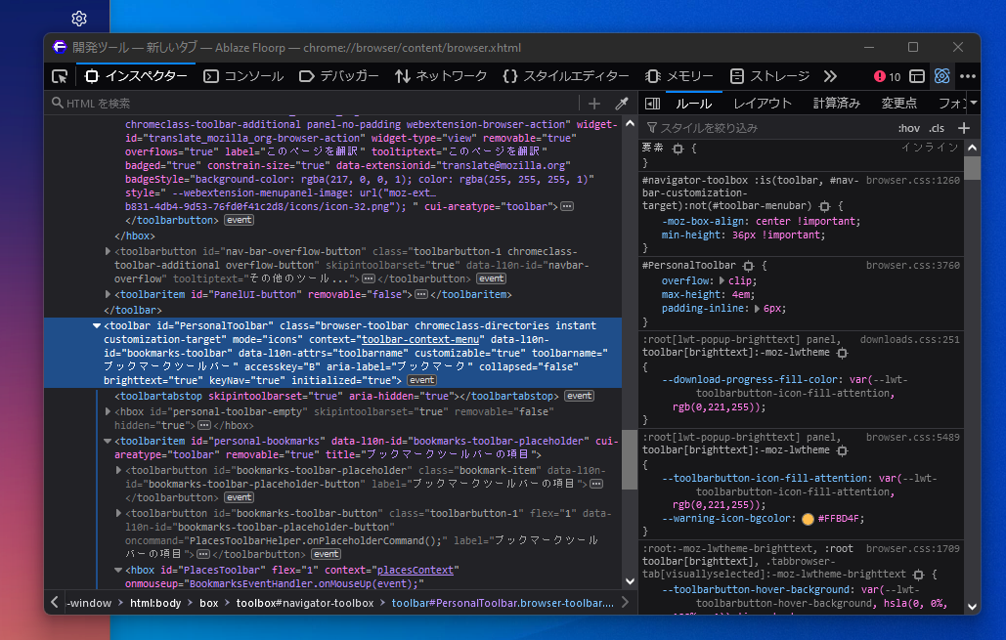Select the 変更点 (Changes) tab
The image size is (1006, 640).
click(x=898, y=104)
